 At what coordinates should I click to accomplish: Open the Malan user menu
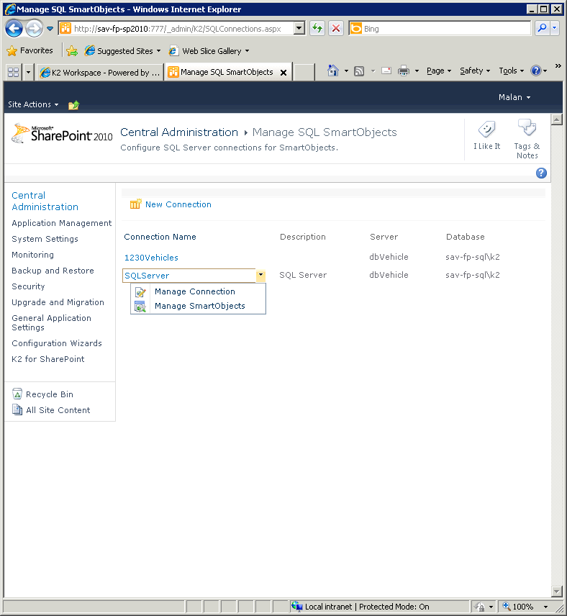pyautogui.click(x=514, y=97)
